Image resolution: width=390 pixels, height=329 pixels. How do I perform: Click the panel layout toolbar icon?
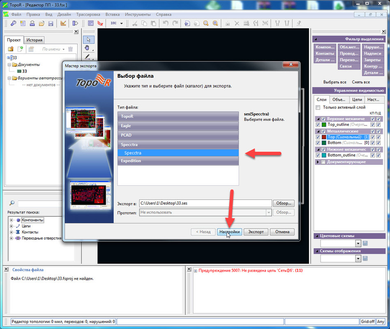(91, 23)
